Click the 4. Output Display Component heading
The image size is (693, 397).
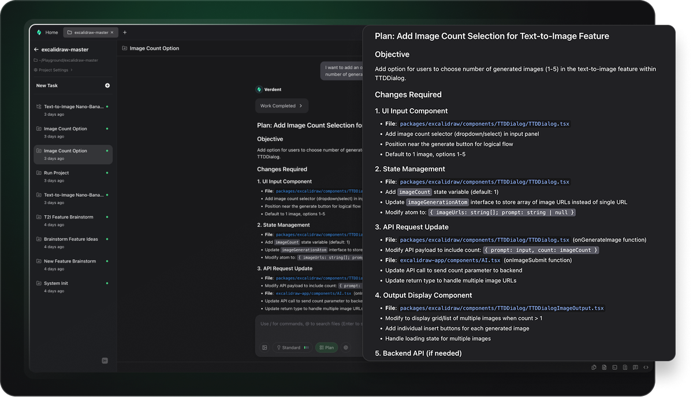click(423, 295)
